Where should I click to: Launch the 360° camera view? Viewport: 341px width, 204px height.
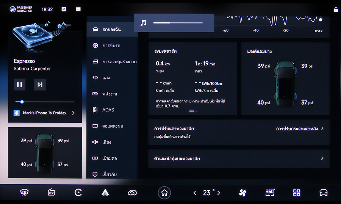[x=270, y=193]
